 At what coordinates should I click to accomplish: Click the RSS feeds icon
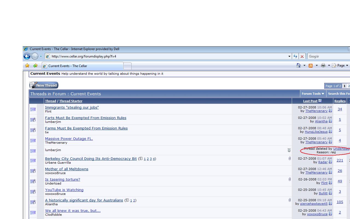tap(311, 65)
